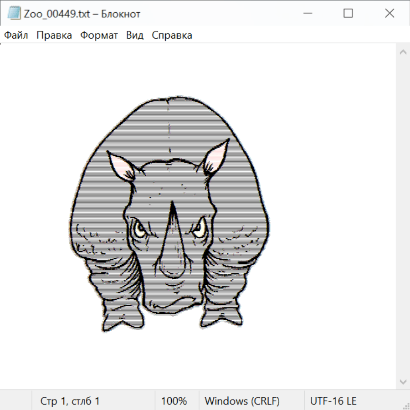Image resolution: width=410 pixels, height=410 pixels.
Task: Close the Zoo_00449.txt Notepad window
Action: click(x=389, y=14)
